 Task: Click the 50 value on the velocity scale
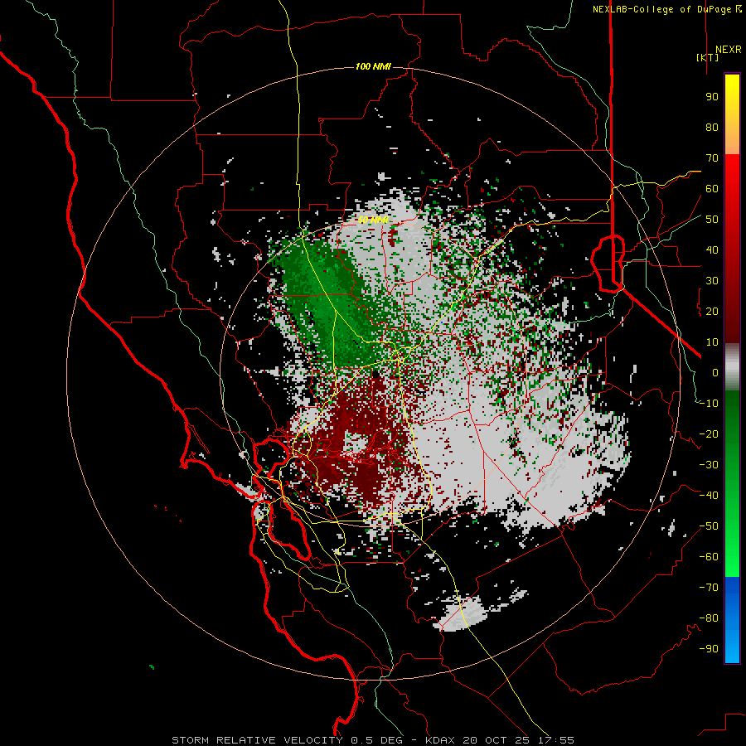712,220
